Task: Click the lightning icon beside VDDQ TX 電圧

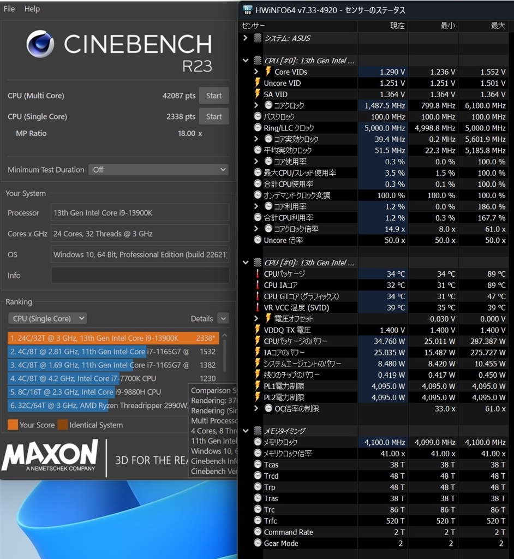Action: coord(258,330)
